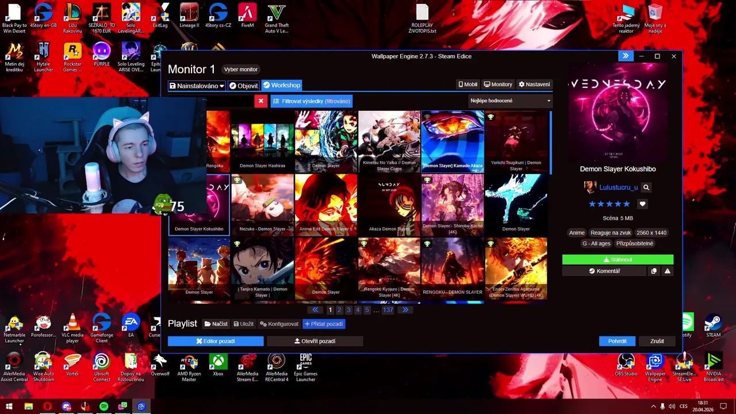736x414 pixels.
Task: Open Komentář for this wallpaper
Action: coord(604,271)
